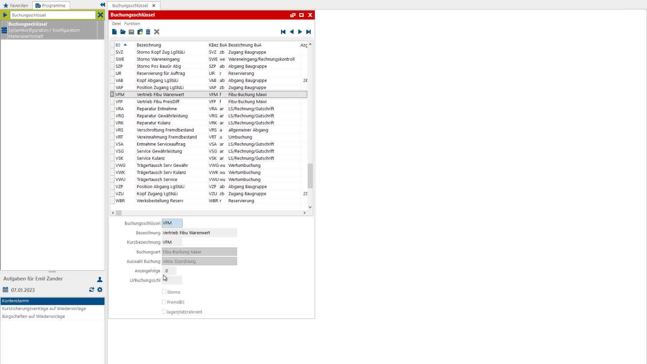Image resolution: width=647 pixels, height=364 pixels.
Task: Clear the Buchungsschlüssel search field
Action: (x=100, y=15)
